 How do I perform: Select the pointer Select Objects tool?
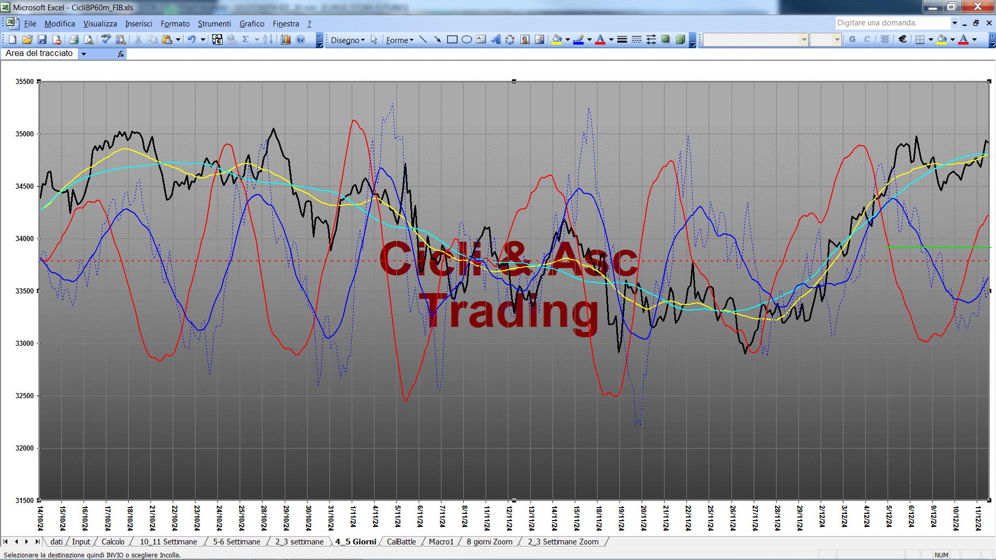click(374, 39)
